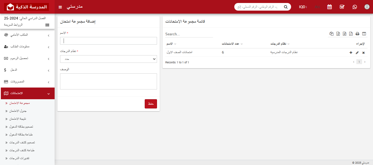Go to جدول الامتحان menu item
This screenshot has width=373, height=165.
18,111
